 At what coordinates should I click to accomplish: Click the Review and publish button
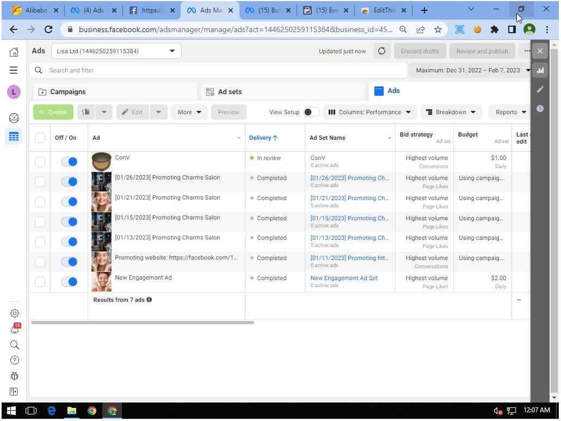coord(482,51)
